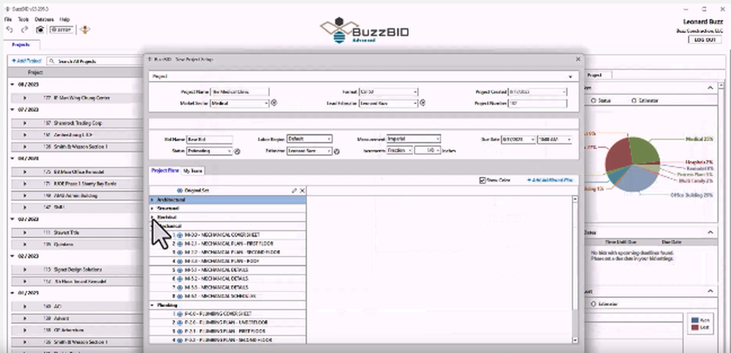731x353 pixels.
Task: Open the Tools menu
Action: [x=23, y=20]
